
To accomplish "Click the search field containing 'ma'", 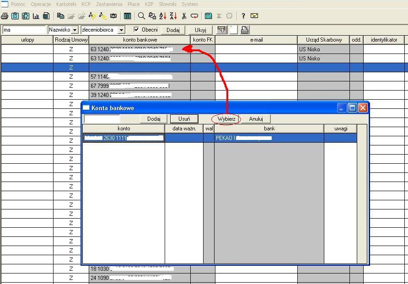I will pyautogui.click(x=24, y=30).
